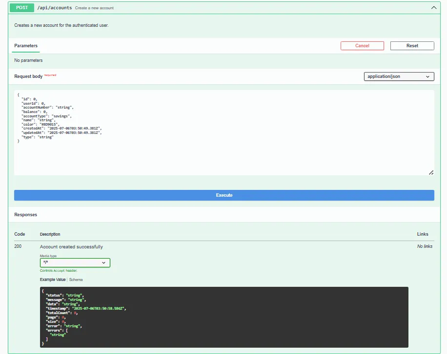Screen dimensions: 447x354
Task: Click the "totalCount" line in example response
Action: tap(62, 313)
